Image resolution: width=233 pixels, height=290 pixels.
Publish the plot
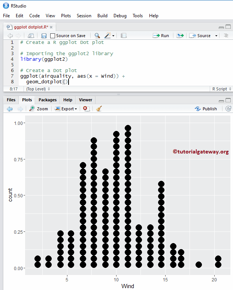point(206,109)
